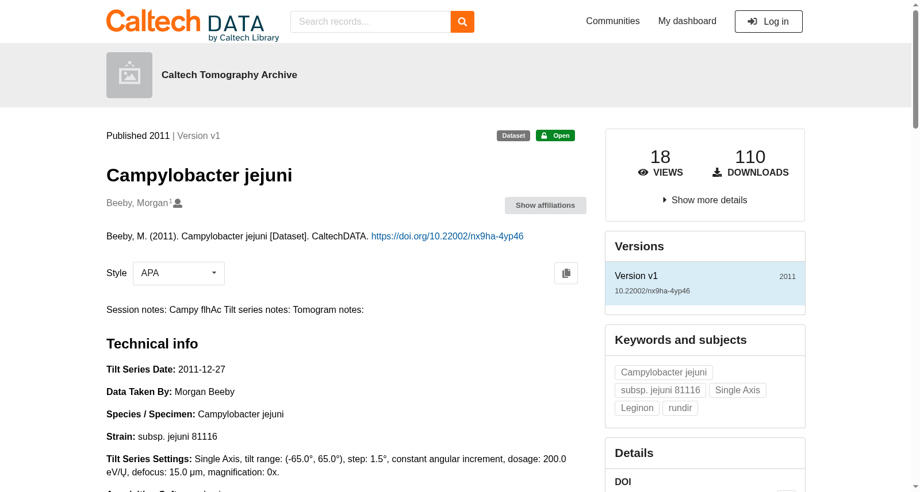This screenshot has height=492, width=920.
Task: Click the Versions panel heading
Action: pos(639,246)
